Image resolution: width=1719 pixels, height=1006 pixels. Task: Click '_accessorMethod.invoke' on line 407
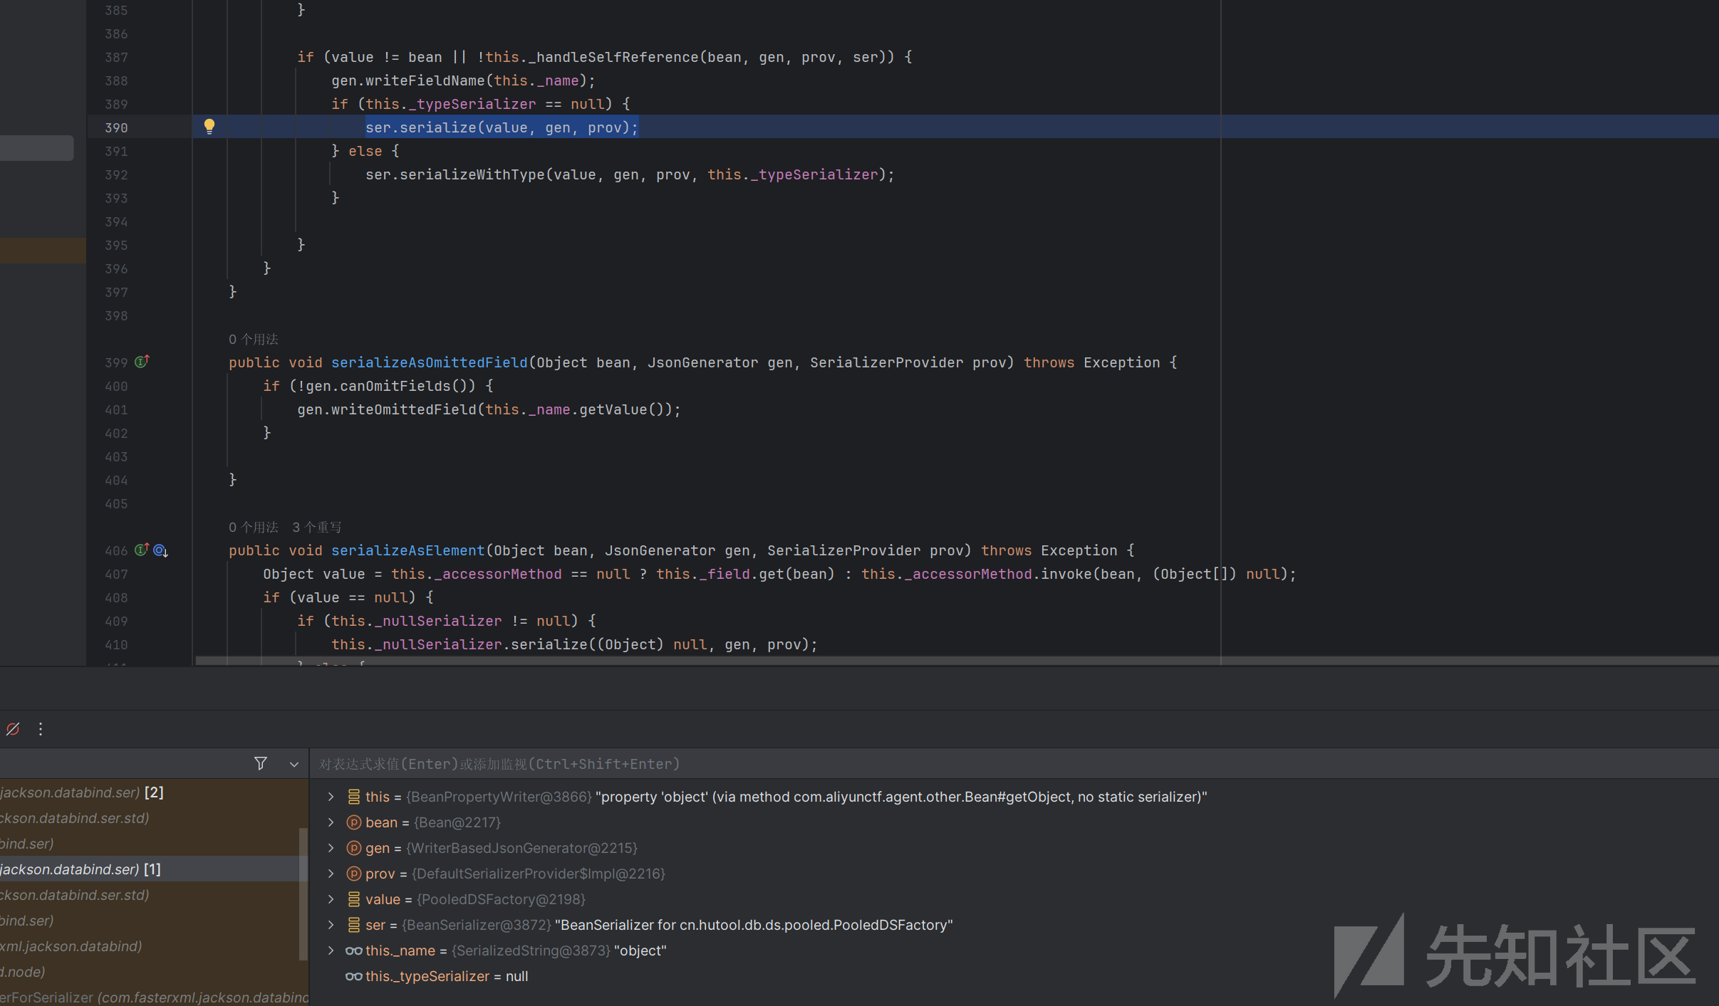(998, 574)
